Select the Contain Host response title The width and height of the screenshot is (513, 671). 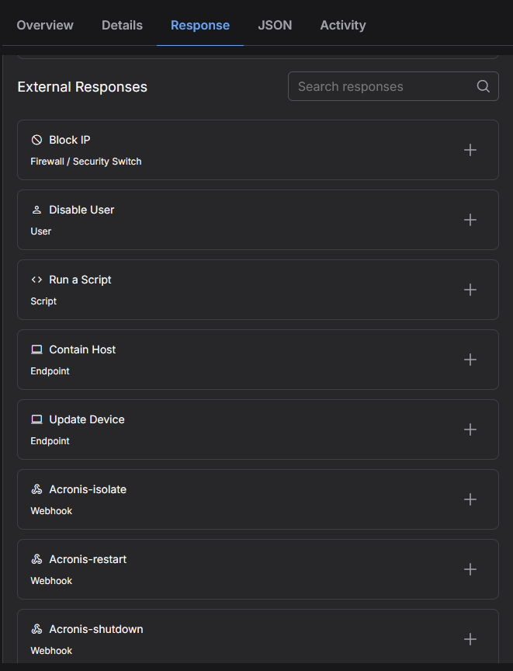point(82,349)
